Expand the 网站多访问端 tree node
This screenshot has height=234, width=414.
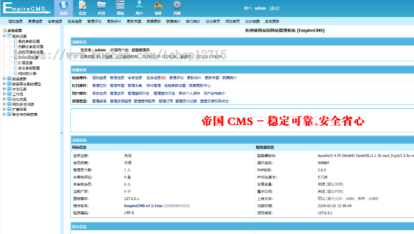(4, 104)
